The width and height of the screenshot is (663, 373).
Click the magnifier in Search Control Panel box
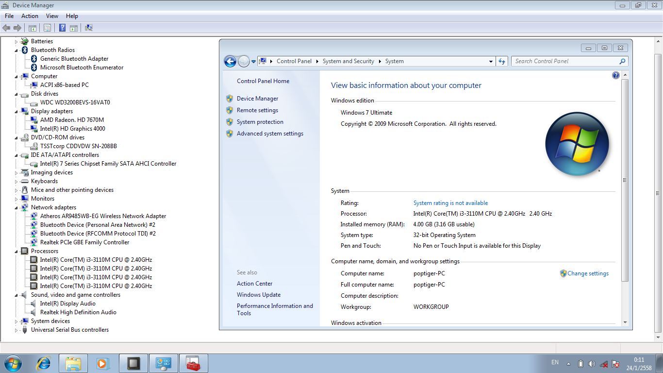coord(622,61)
